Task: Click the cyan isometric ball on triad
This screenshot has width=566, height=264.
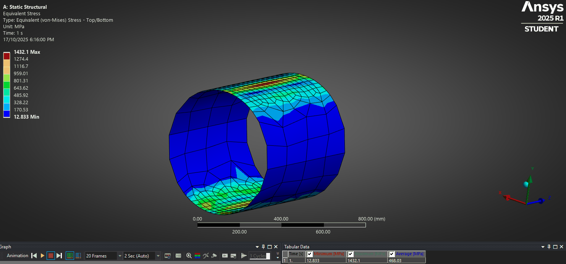Action: pos(526,184)
